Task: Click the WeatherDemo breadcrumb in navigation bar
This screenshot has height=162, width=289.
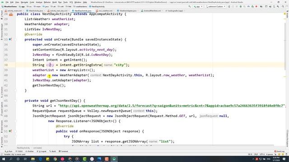Action: (x=9, y=6)
